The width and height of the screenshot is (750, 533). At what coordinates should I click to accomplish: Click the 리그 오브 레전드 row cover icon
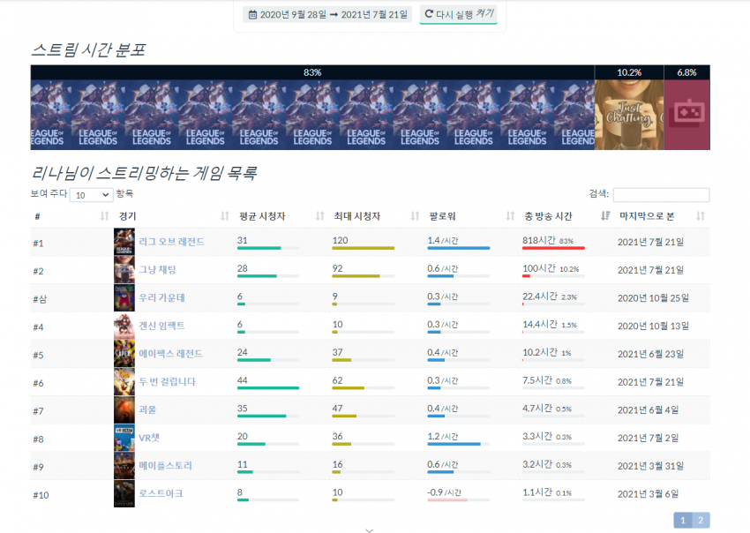point(124,242)
